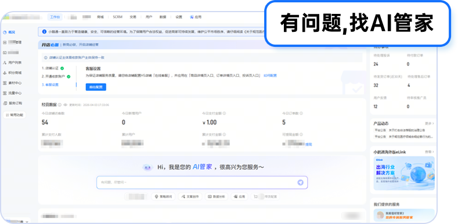This screenshot has height=224, width=458.
Task: Open the 概况 overview icon in sidebar
Action: click(x=5, y=32)
